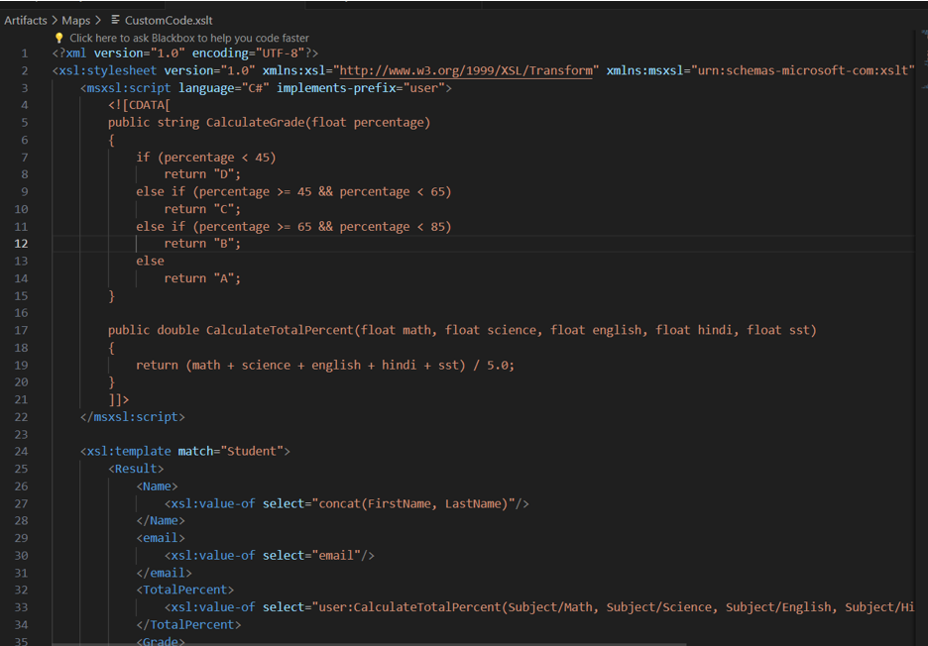Click the 'if (percentage < 45)' condition

(206, 158)
